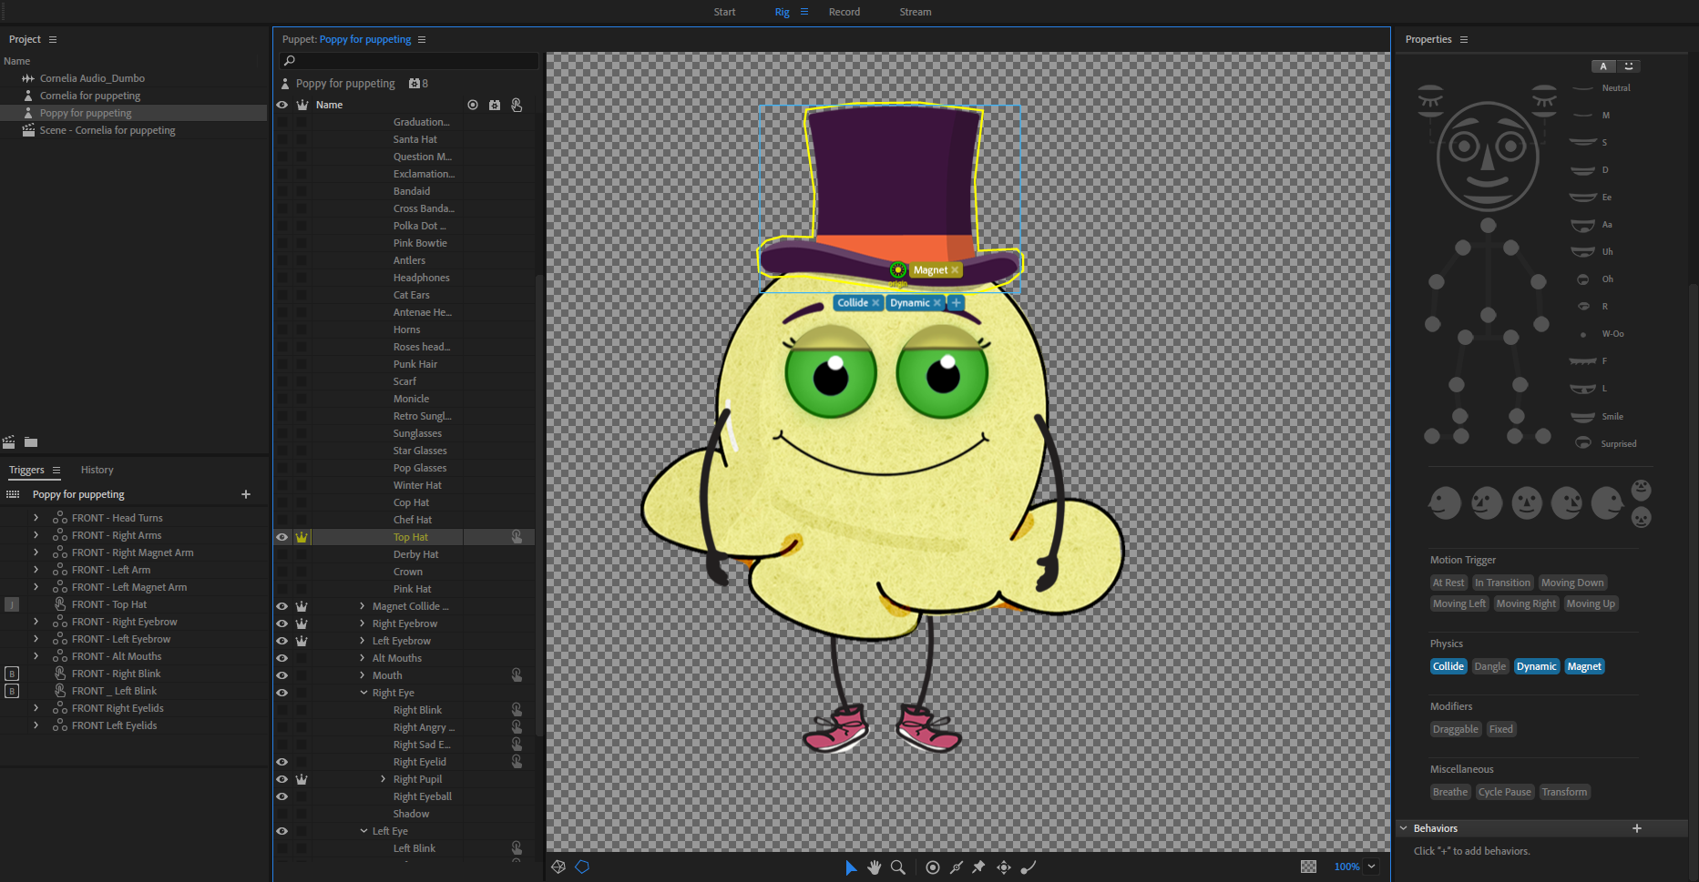Select the Pin tool
This screenshot has width=1699, height=882.
point(979,867)
